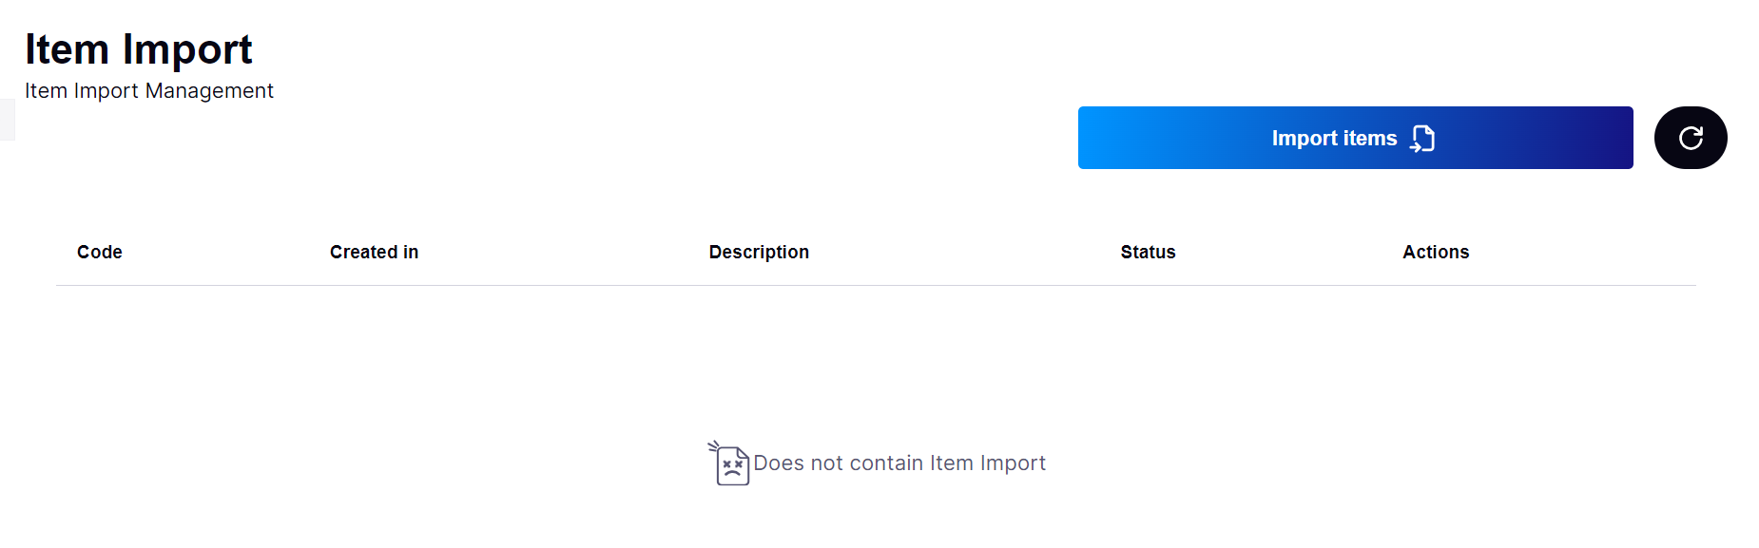Click the "Does not contain Item Import" message
The width and height of the screenshot is (1759, 548).
(899, 463)
